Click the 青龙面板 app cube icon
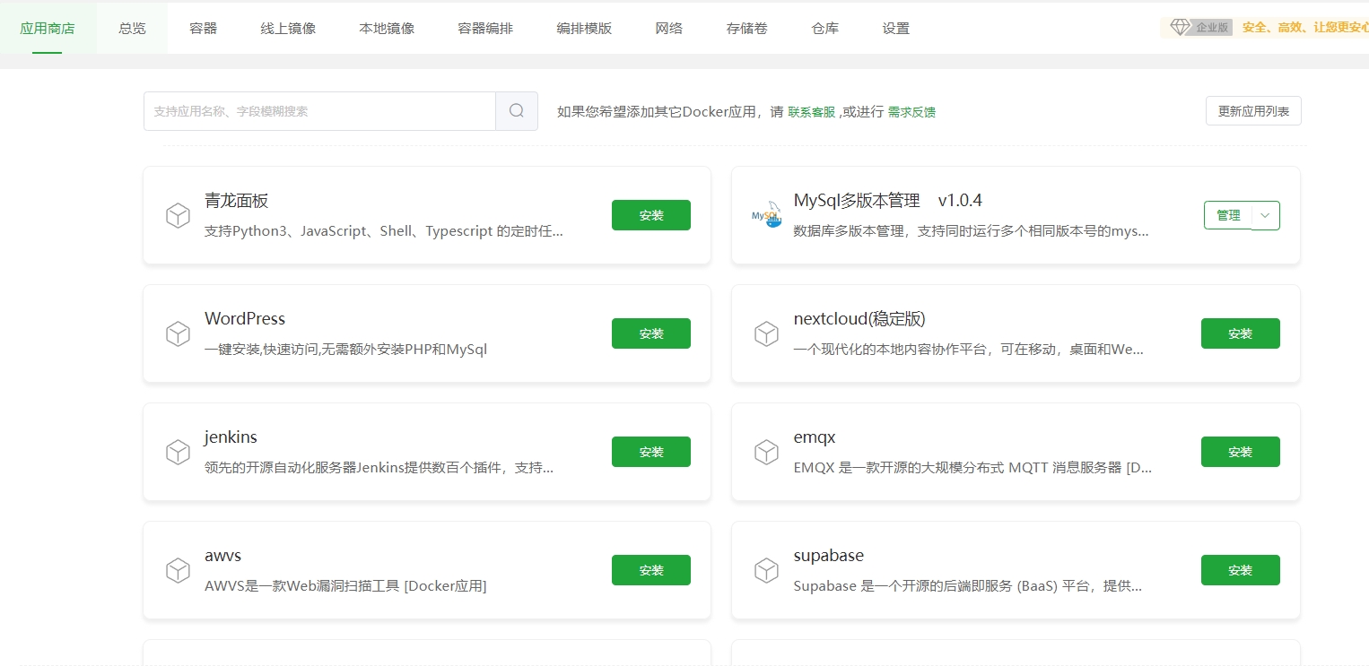Viewport: 1369px width, 666px height. [x=178, y=215]
